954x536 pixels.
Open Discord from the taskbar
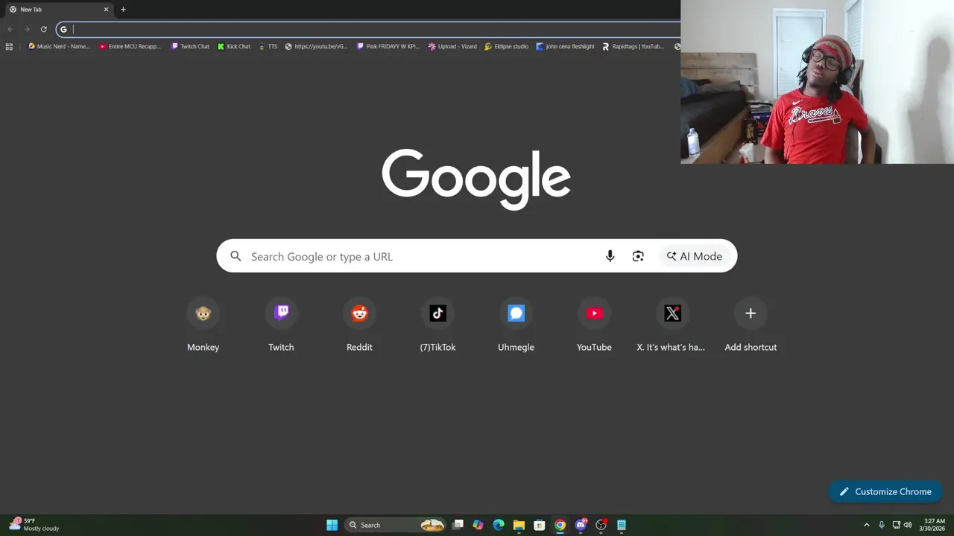(581, 525)
